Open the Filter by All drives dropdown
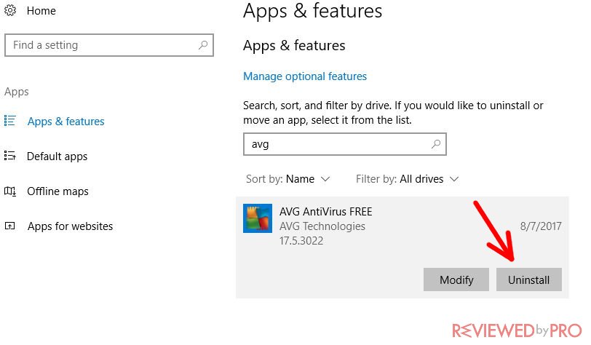591x345 pixels. [x=407, y=179]
